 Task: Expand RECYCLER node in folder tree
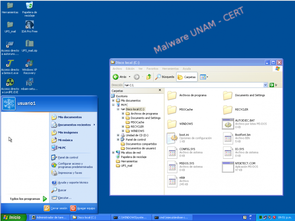[123, 127]
